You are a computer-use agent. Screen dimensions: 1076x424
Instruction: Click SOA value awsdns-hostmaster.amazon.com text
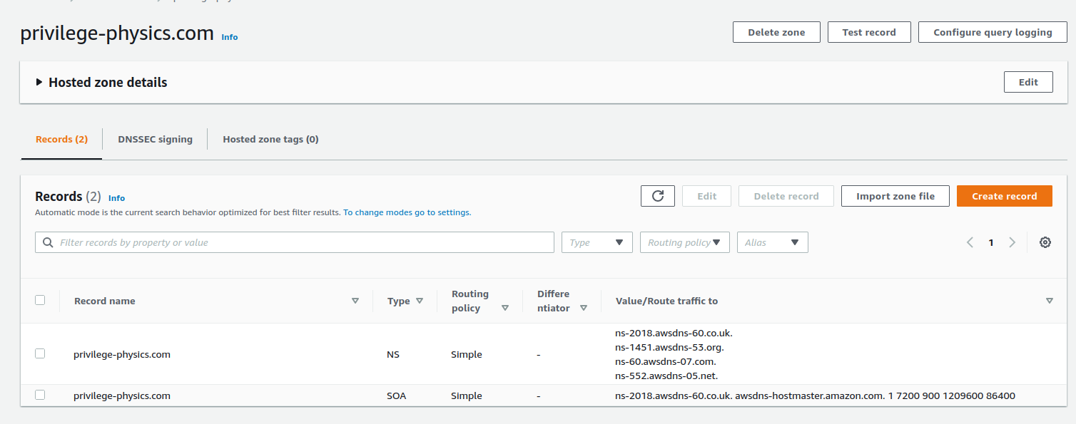tap(808, 395)
